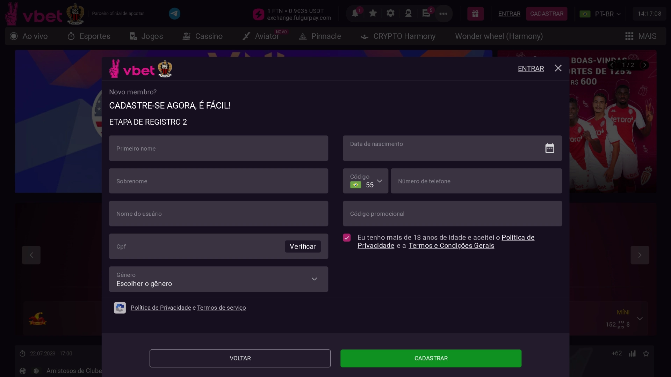This screenshot has width=671, height=377.
Task: Go to the previous promo banner slide
Action: point(612,65)
